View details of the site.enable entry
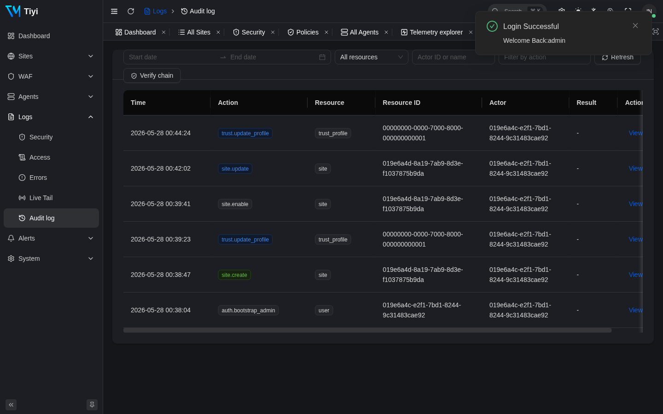Viewport: 663px width, 414px height. [635, 204]
